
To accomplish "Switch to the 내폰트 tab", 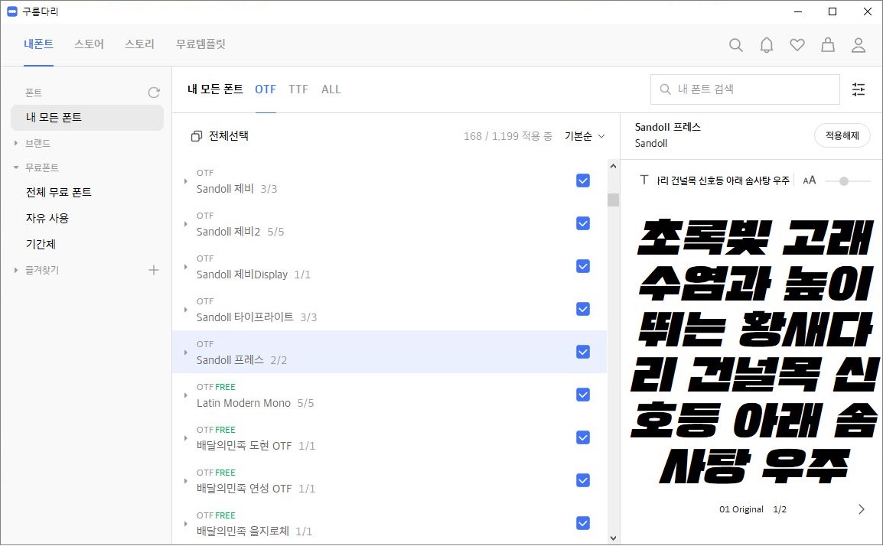I will tap(38, 44).
